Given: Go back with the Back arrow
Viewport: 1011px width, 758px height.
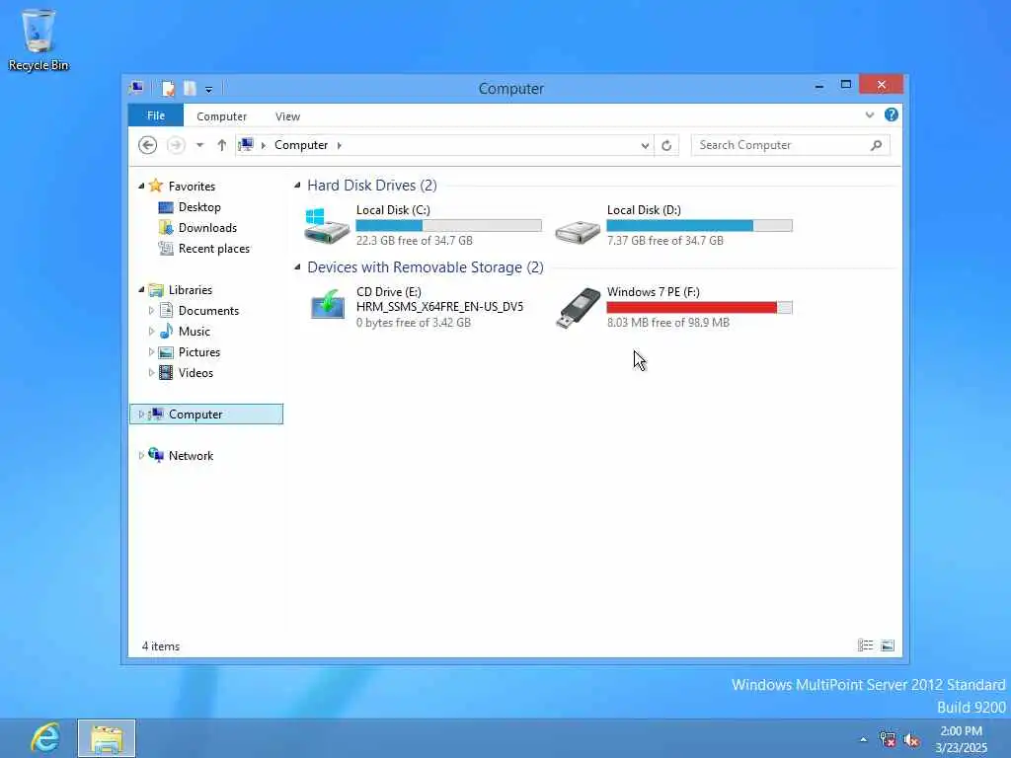Looking at the screenshot, I should click(148, 145).
